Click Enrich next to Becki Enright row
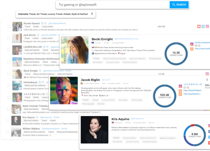This screenshot has width=210, height=151. click(x=68, y=71)
